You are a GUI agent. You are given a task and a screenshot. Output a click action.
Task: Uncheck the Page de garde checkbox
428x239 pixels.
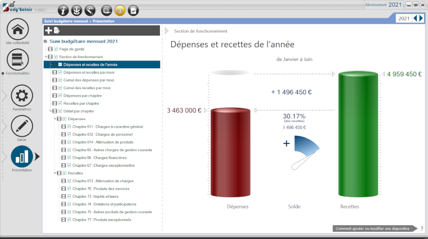(x=56, y=49)
